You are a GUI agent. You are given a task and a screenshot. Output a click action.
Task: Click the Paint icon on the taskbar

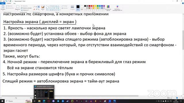pos(105,101)
